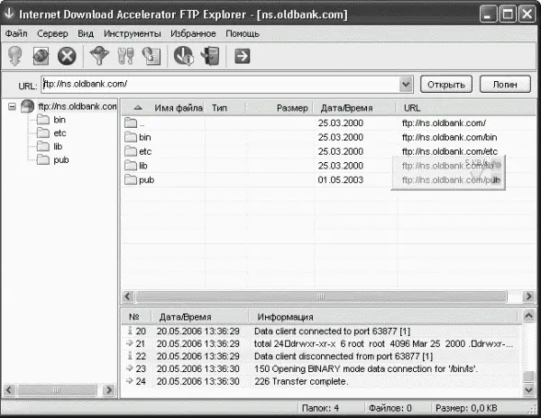Click URL ftp://ns.oldbank.com/etc cell

click(x=450, y=151)
